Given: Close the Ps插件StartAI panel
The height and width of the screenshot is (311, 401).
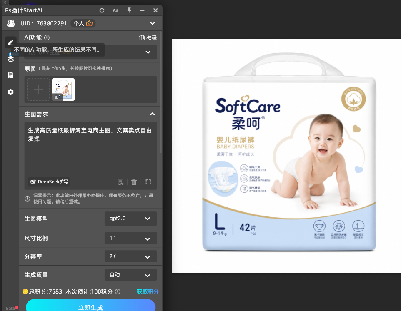Looking at the screenshot, I should [x=155, y=10].
